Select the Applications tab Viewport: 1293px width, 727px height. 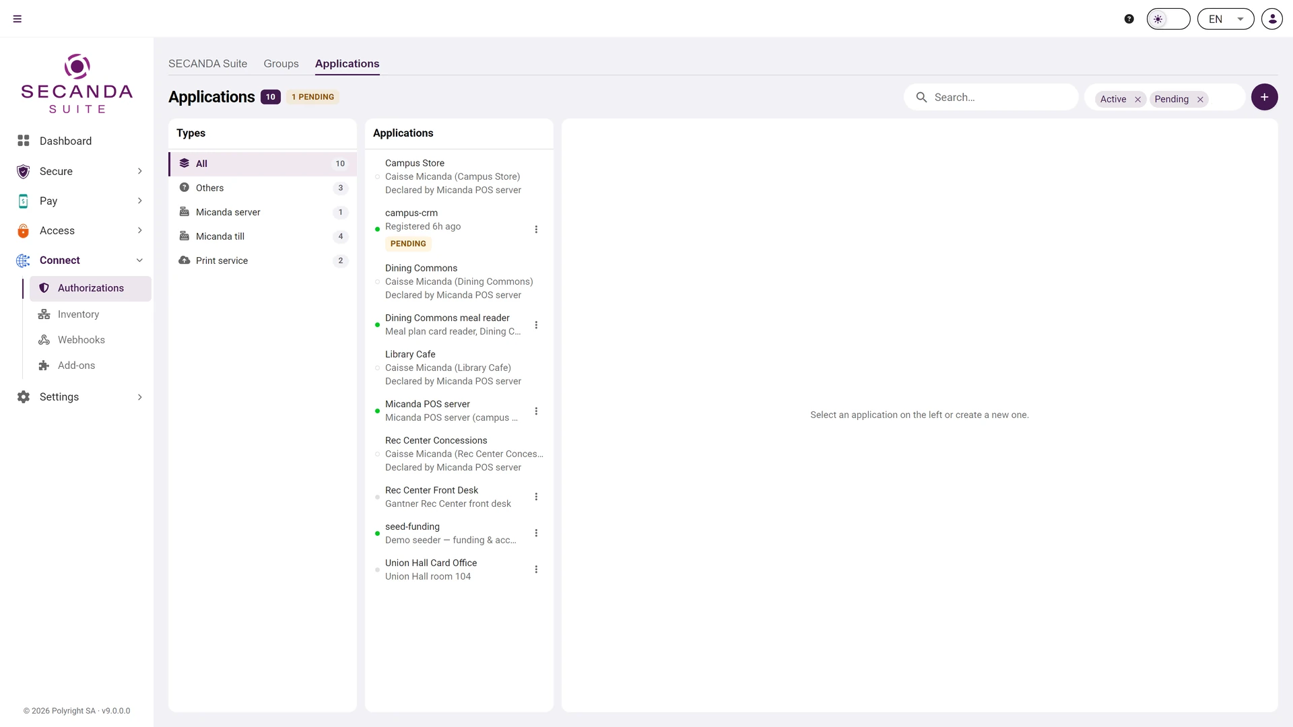click(x=347, y=63)
